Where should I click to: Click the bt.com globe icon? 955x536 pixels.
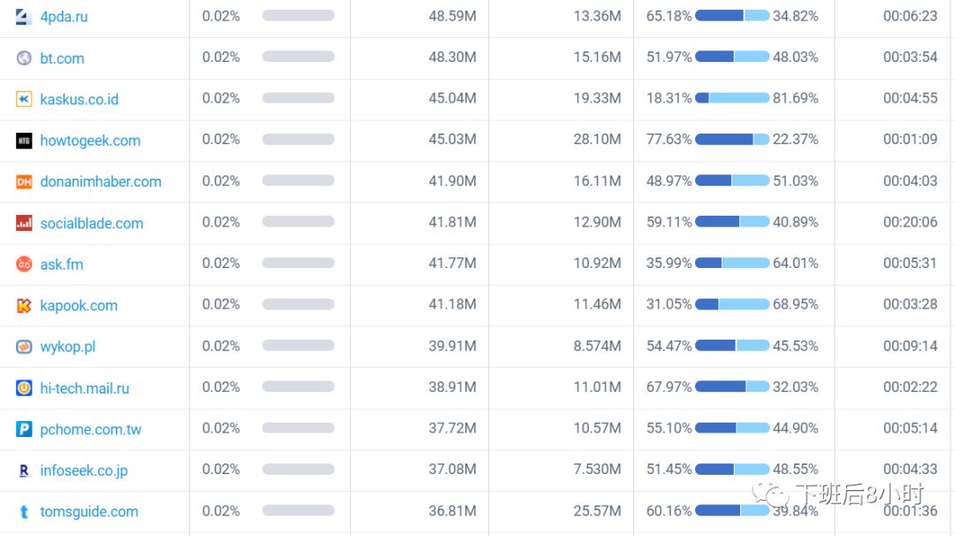(x=24, y=58)
